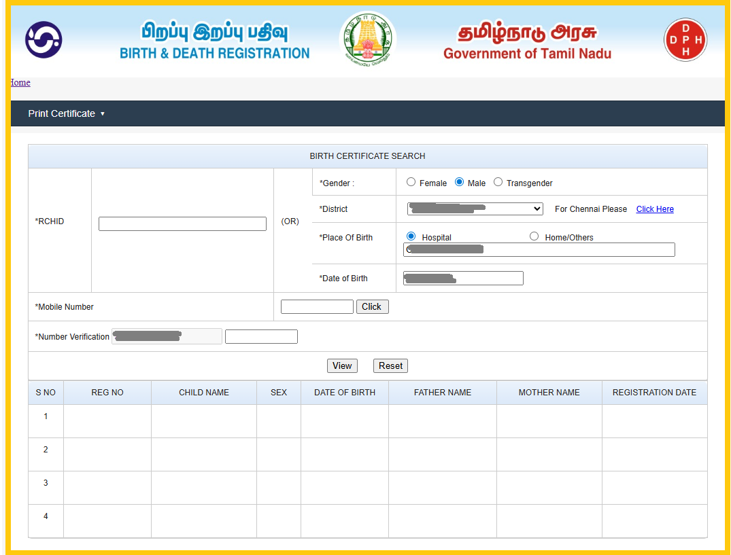Click the Number Verification answer box
This screenshot has width=731, height=555.
tap(261, 336)
